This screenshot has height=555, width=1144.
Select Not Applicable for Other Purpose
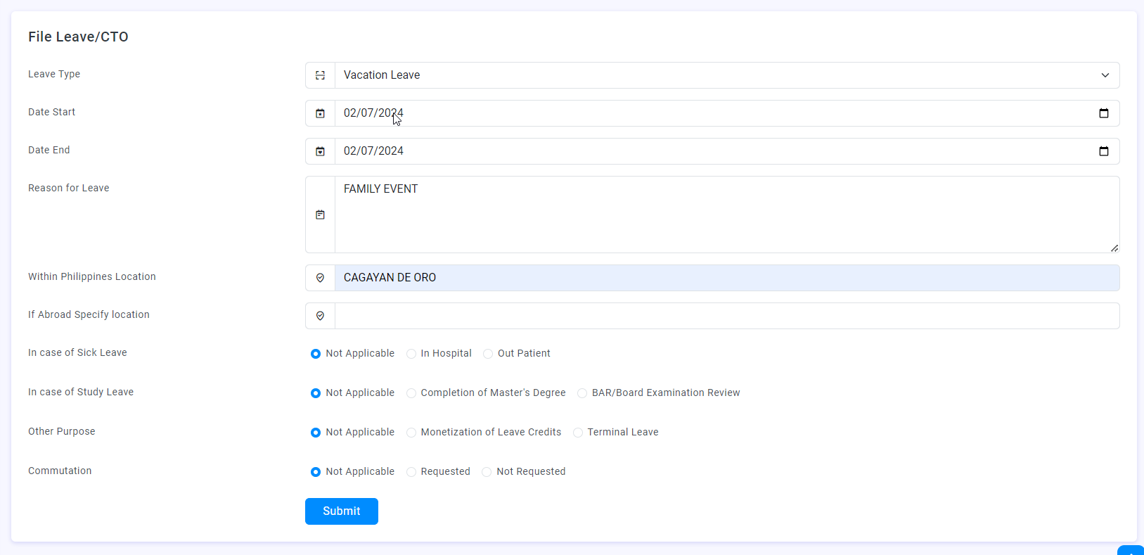coord(316,433)
